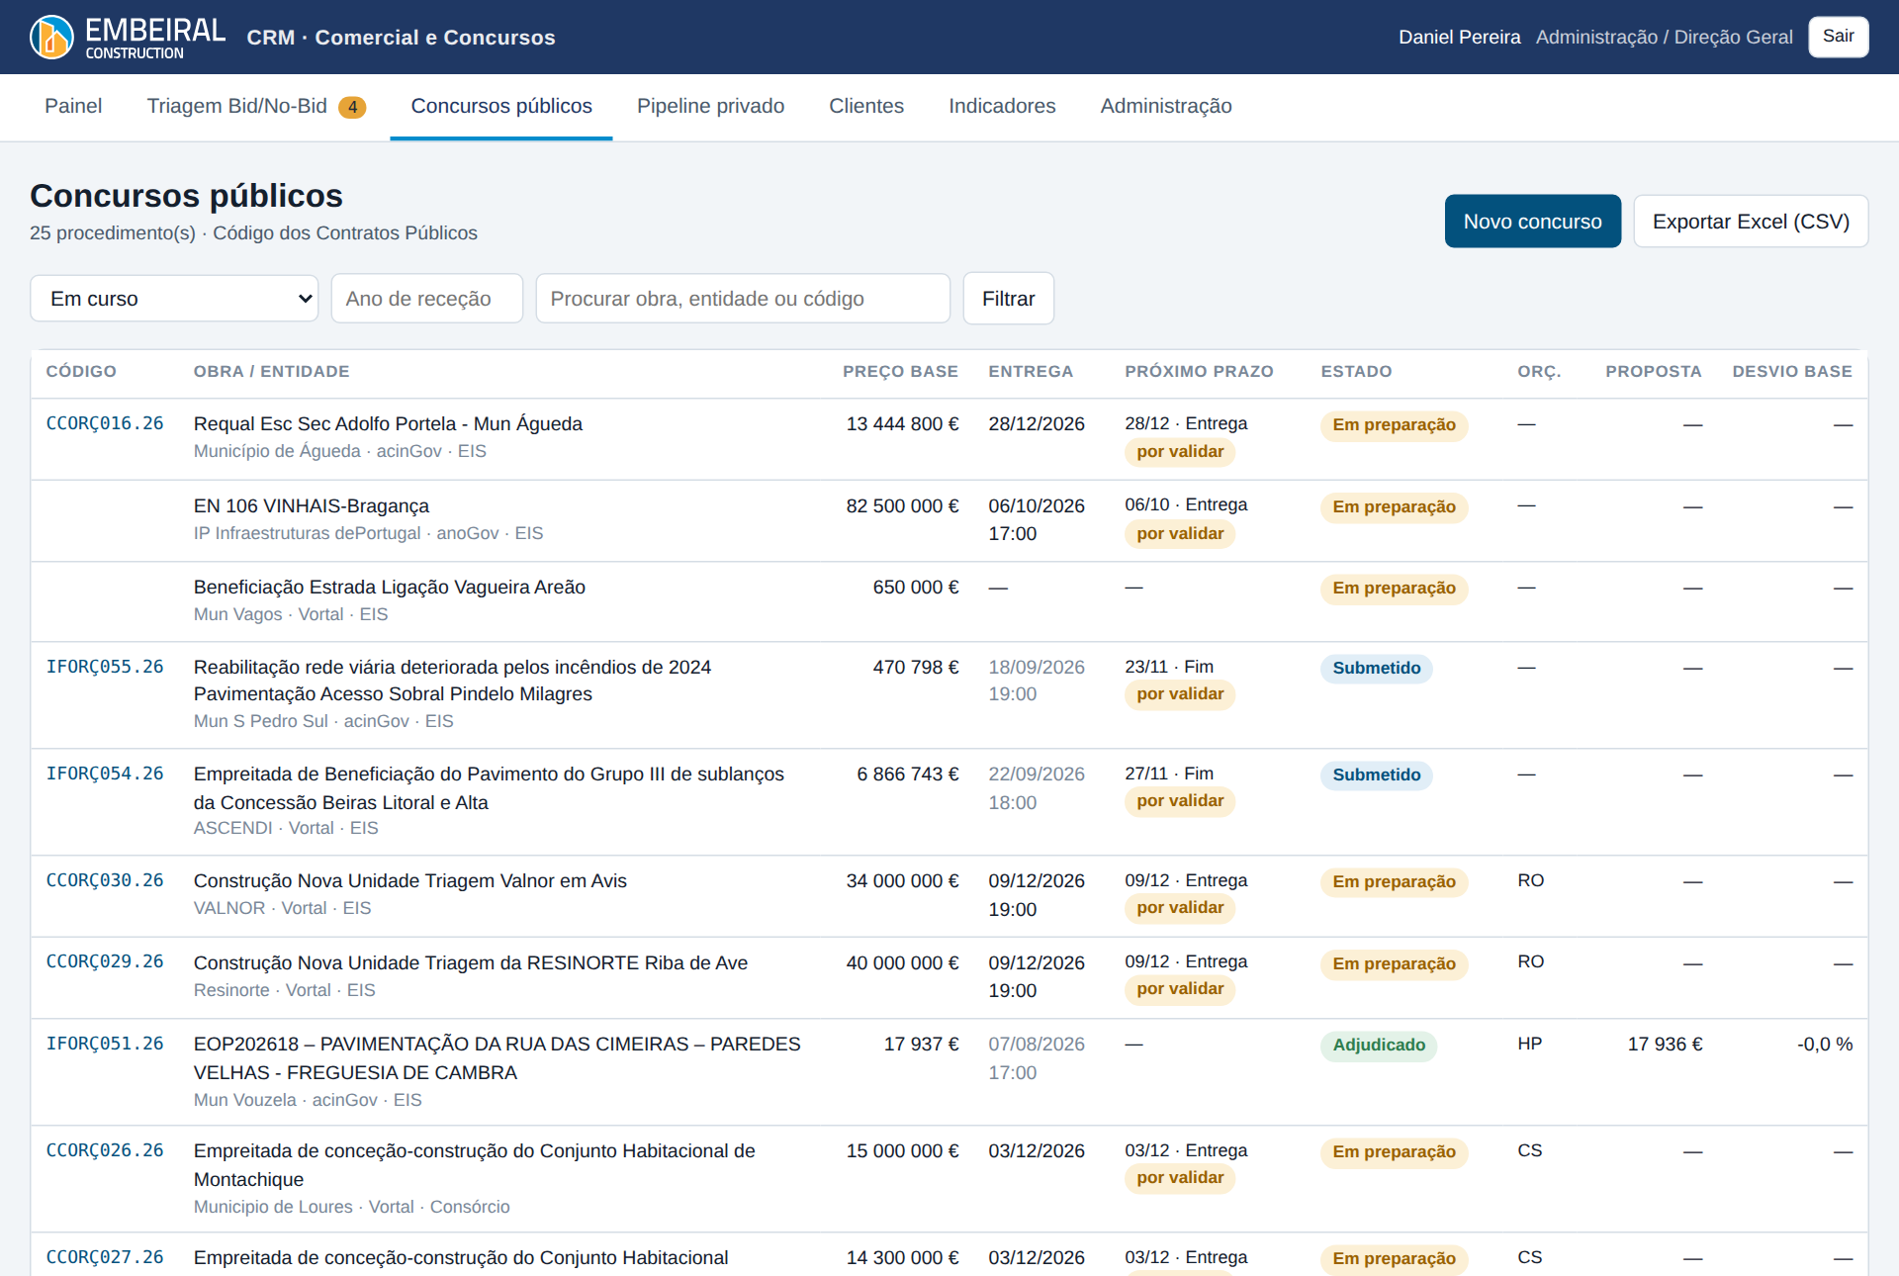Click deviation value '-0,0 %'
Image resolution: width=1899 pixels, height=1276 pixels.
pyautogui.click(x=1825, y=1044)
